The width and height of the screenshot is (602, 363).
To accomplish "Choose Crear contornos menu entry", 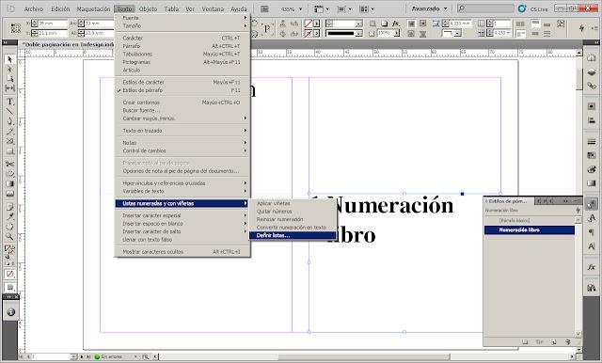I will point(182,103).
